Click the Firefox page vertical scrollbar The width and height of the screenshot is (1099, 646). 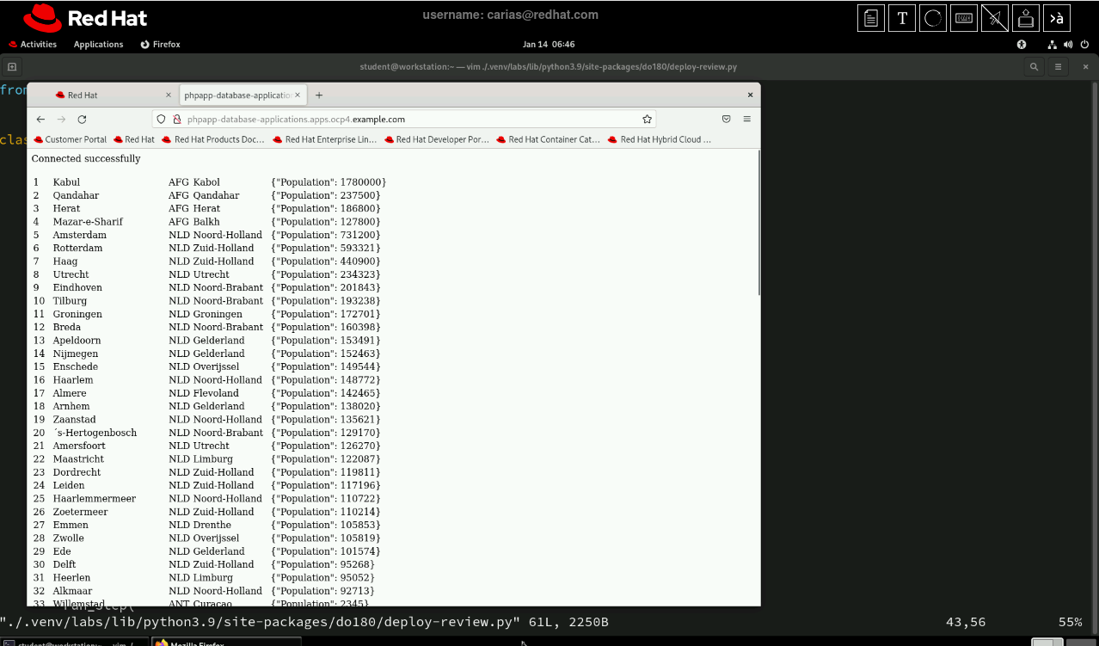point(758,224)
